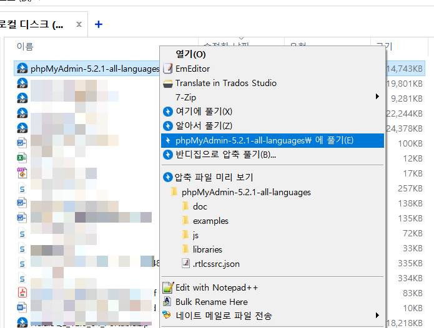434x328 pixels.
Task: Click the EmEditor icon in context menu
Action: tap(168, 69)
